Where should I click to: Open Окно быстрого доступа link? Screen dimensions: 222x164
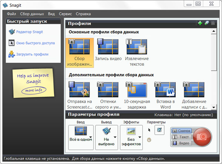point(36,43)
